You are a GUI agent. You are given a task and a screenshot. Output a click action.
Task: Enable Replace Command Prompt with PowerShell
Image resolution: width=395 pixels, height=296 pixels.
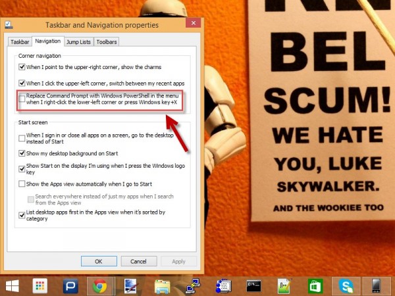pos(22,99)
